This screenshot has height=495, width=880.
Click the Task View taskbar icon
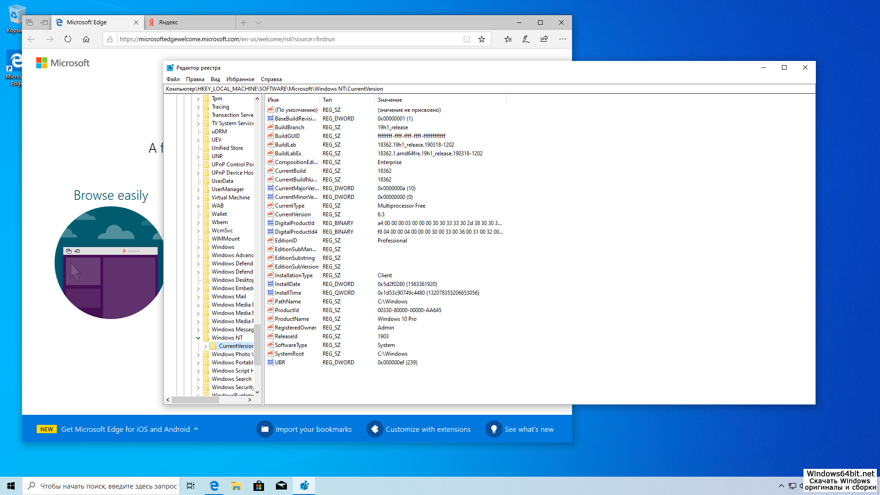[191, 486]
